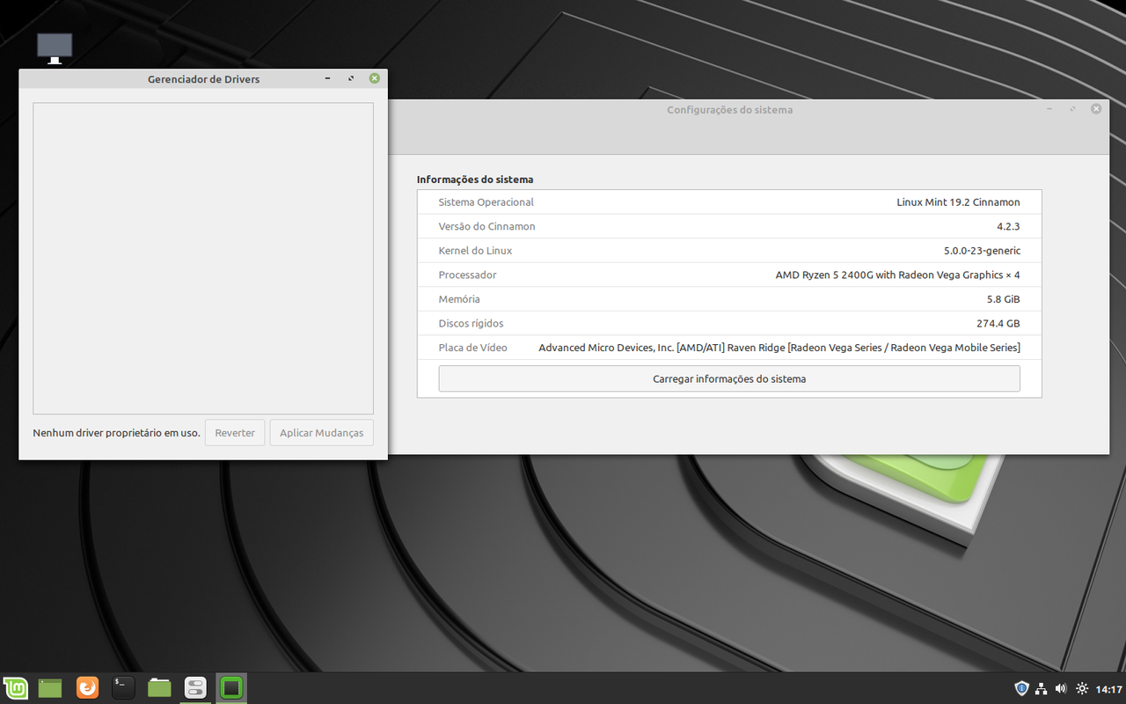Open the Files folder launcher in panel
Viewport: 1126px width, 704px height.
click(159, 687)
